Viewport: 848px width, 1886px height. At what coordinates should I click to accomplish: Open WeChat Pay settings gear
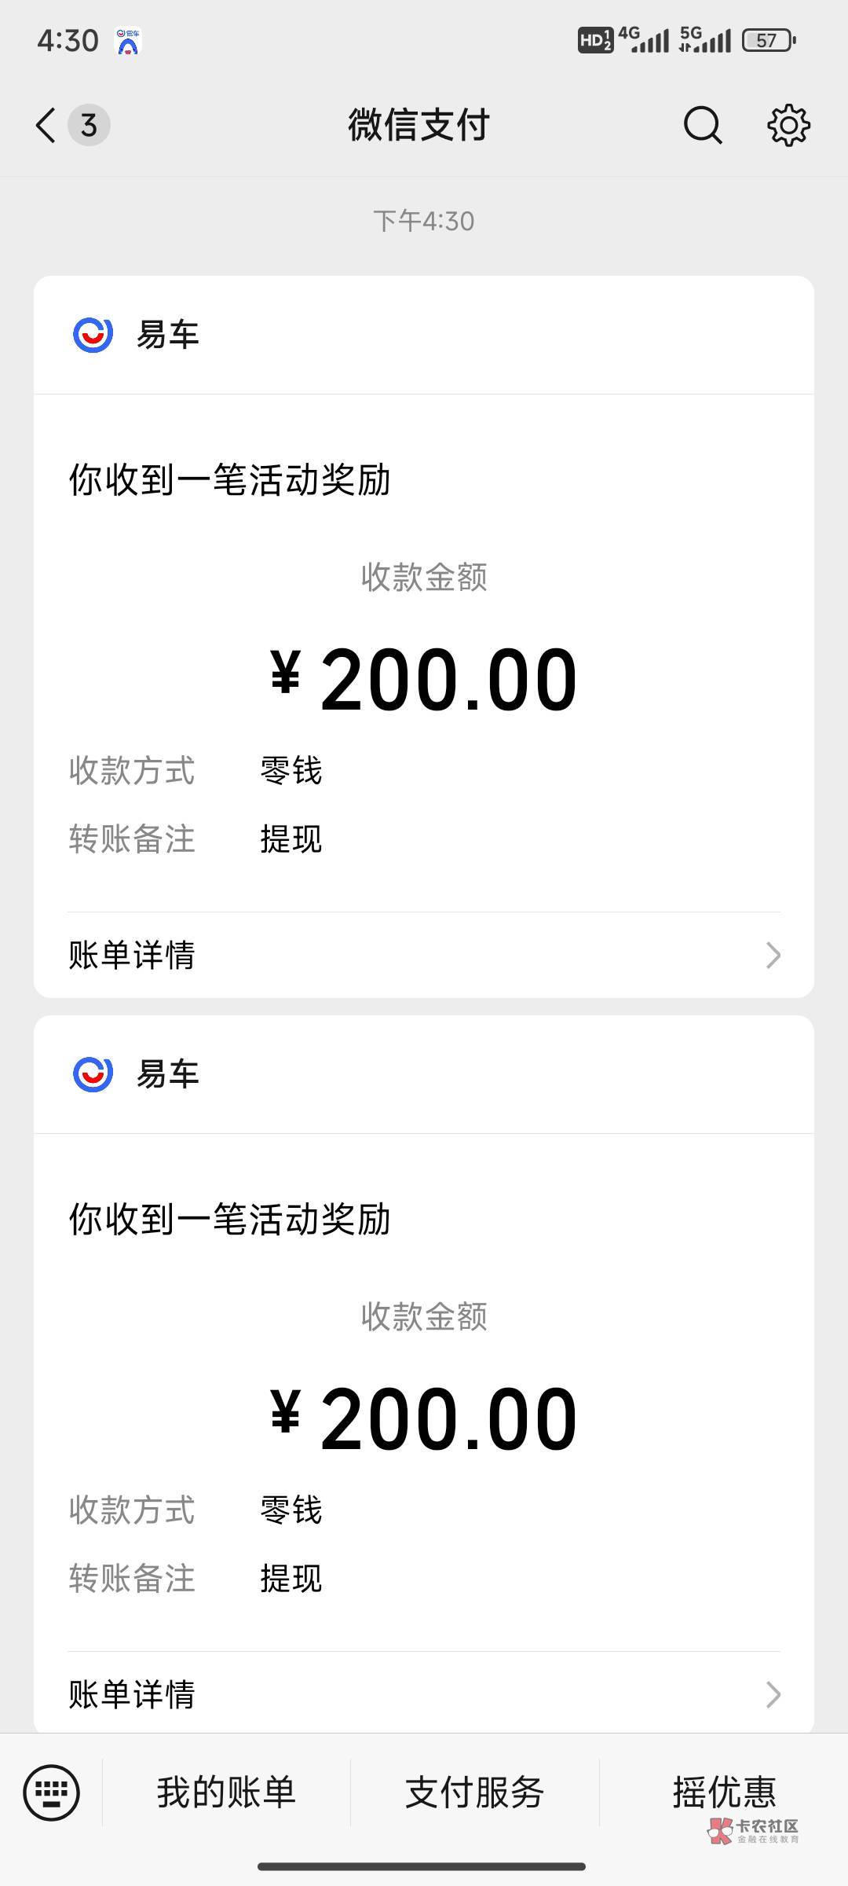[x=788, y=125]
